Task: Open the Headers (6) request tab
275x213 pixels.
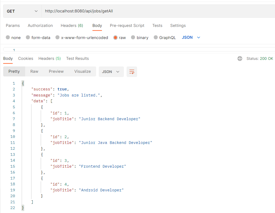Action: coord(72,26)
